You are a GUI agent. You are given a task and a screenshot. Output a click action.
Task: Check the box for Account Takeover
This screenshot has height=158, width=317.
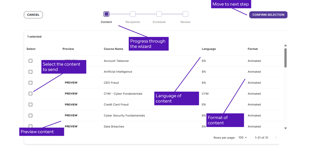30,61
